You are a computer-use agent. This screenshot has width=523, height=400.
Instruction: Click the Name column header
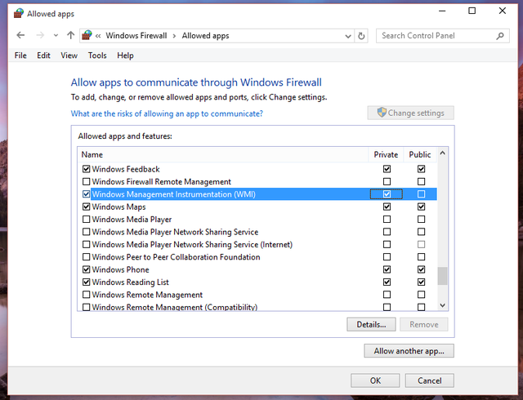(223, 154)
